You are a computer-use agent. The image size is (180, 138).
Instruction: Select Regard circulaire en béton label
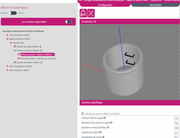pos(20,39)
